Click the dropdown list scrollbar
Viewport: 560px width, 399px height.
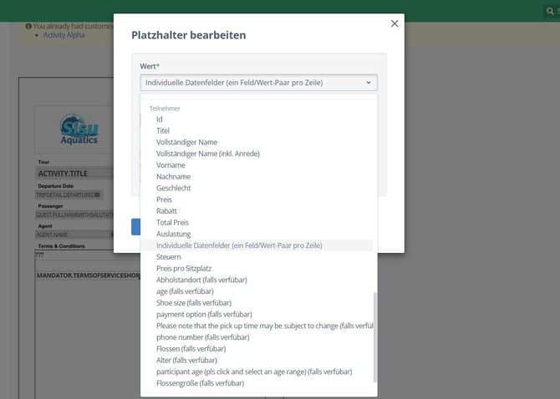[x=374, y=337]
